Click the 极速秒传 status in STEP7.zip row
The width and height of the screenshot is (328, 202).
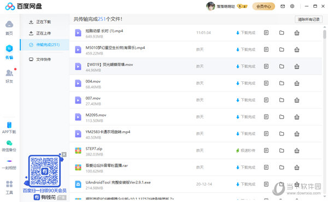click(246, 150)
